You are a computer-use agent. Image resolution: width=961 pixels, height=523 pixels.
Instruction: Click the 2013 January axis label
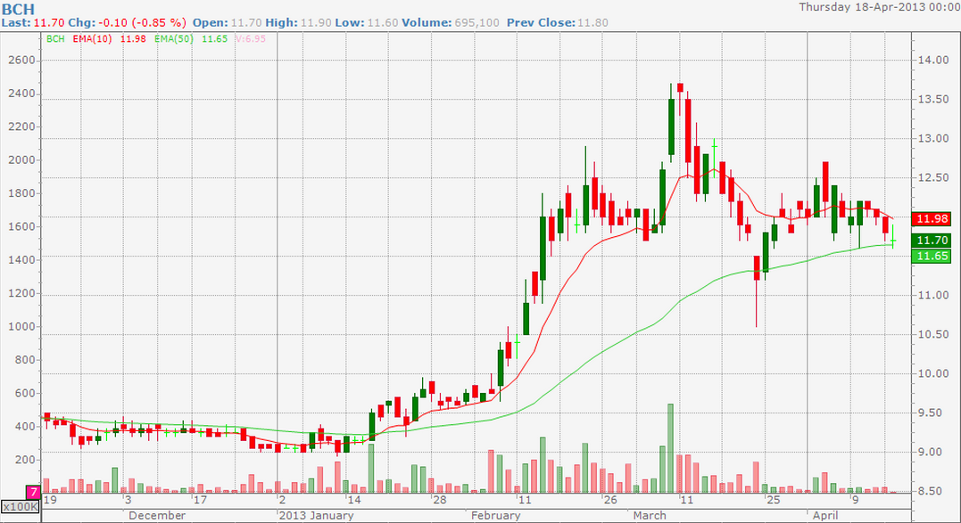(316, 515)
